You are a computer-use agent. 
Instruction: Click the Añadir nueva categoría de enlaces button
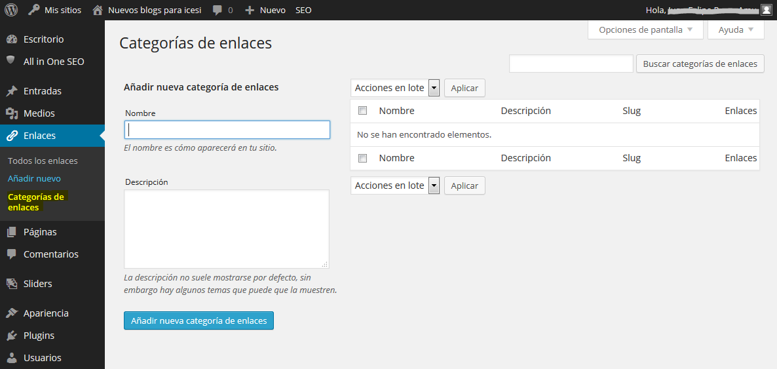(x=199, y=320)
